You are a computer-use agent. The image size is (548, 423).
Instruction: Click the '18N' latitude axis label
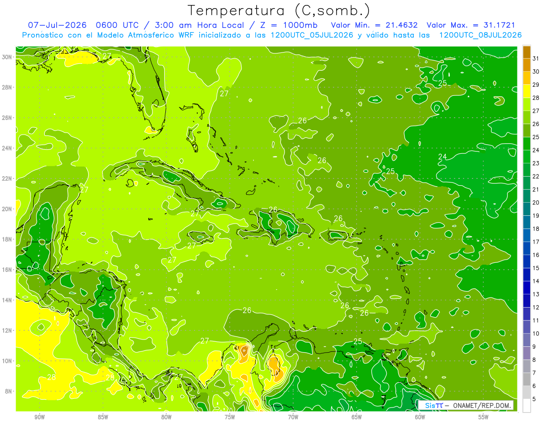(x=7, y=239)
